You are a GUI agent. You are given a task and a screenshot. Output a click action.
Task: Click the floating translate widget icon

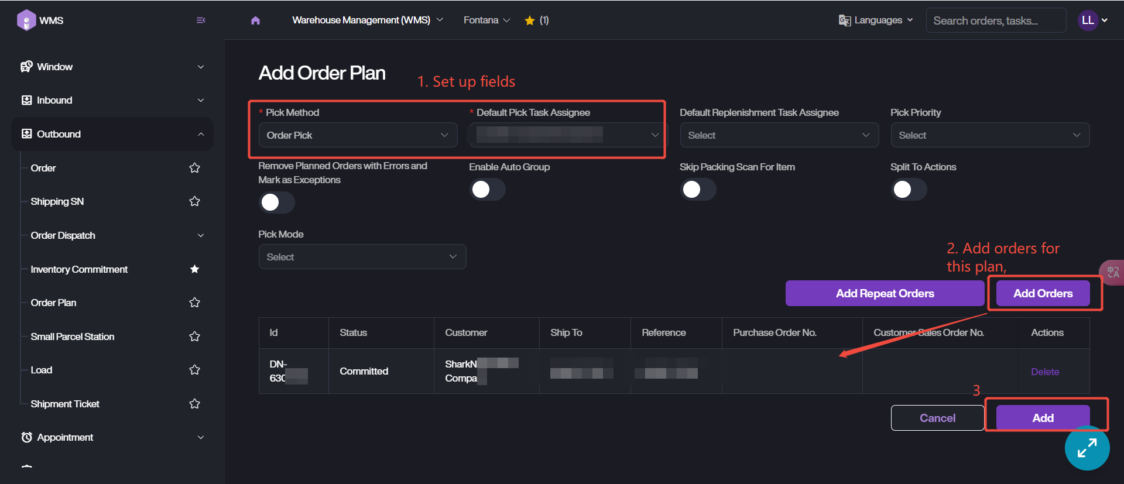tap(1112, 272)
